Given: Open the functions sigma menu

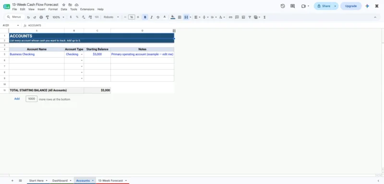Looking at the screenshot, I should pos(264,17).
